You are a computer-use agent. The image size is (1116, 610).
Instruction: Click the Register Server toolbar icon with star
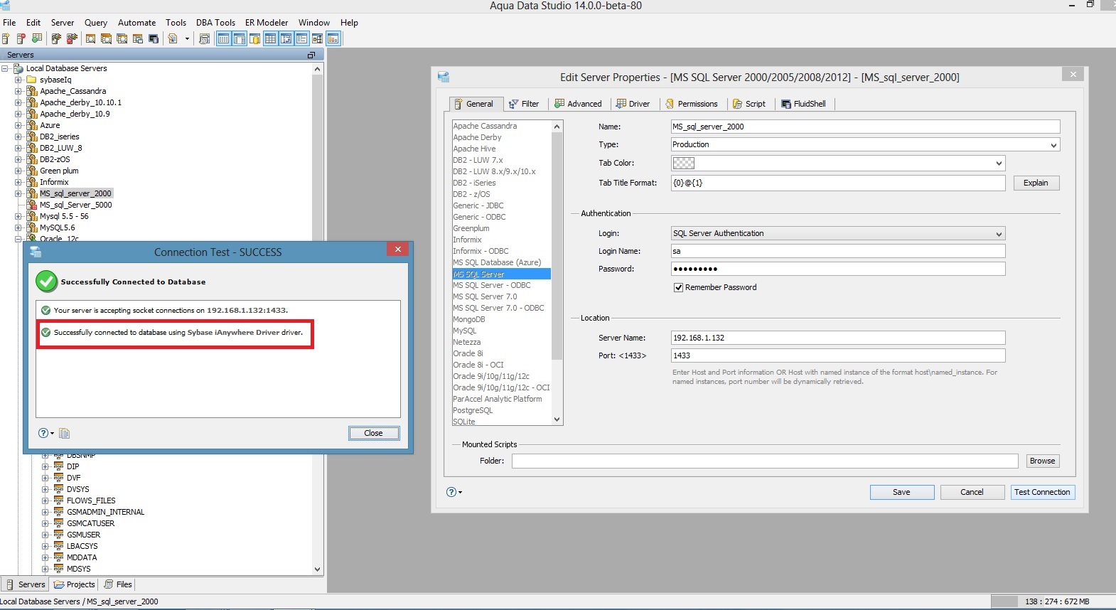coord(6,38)
